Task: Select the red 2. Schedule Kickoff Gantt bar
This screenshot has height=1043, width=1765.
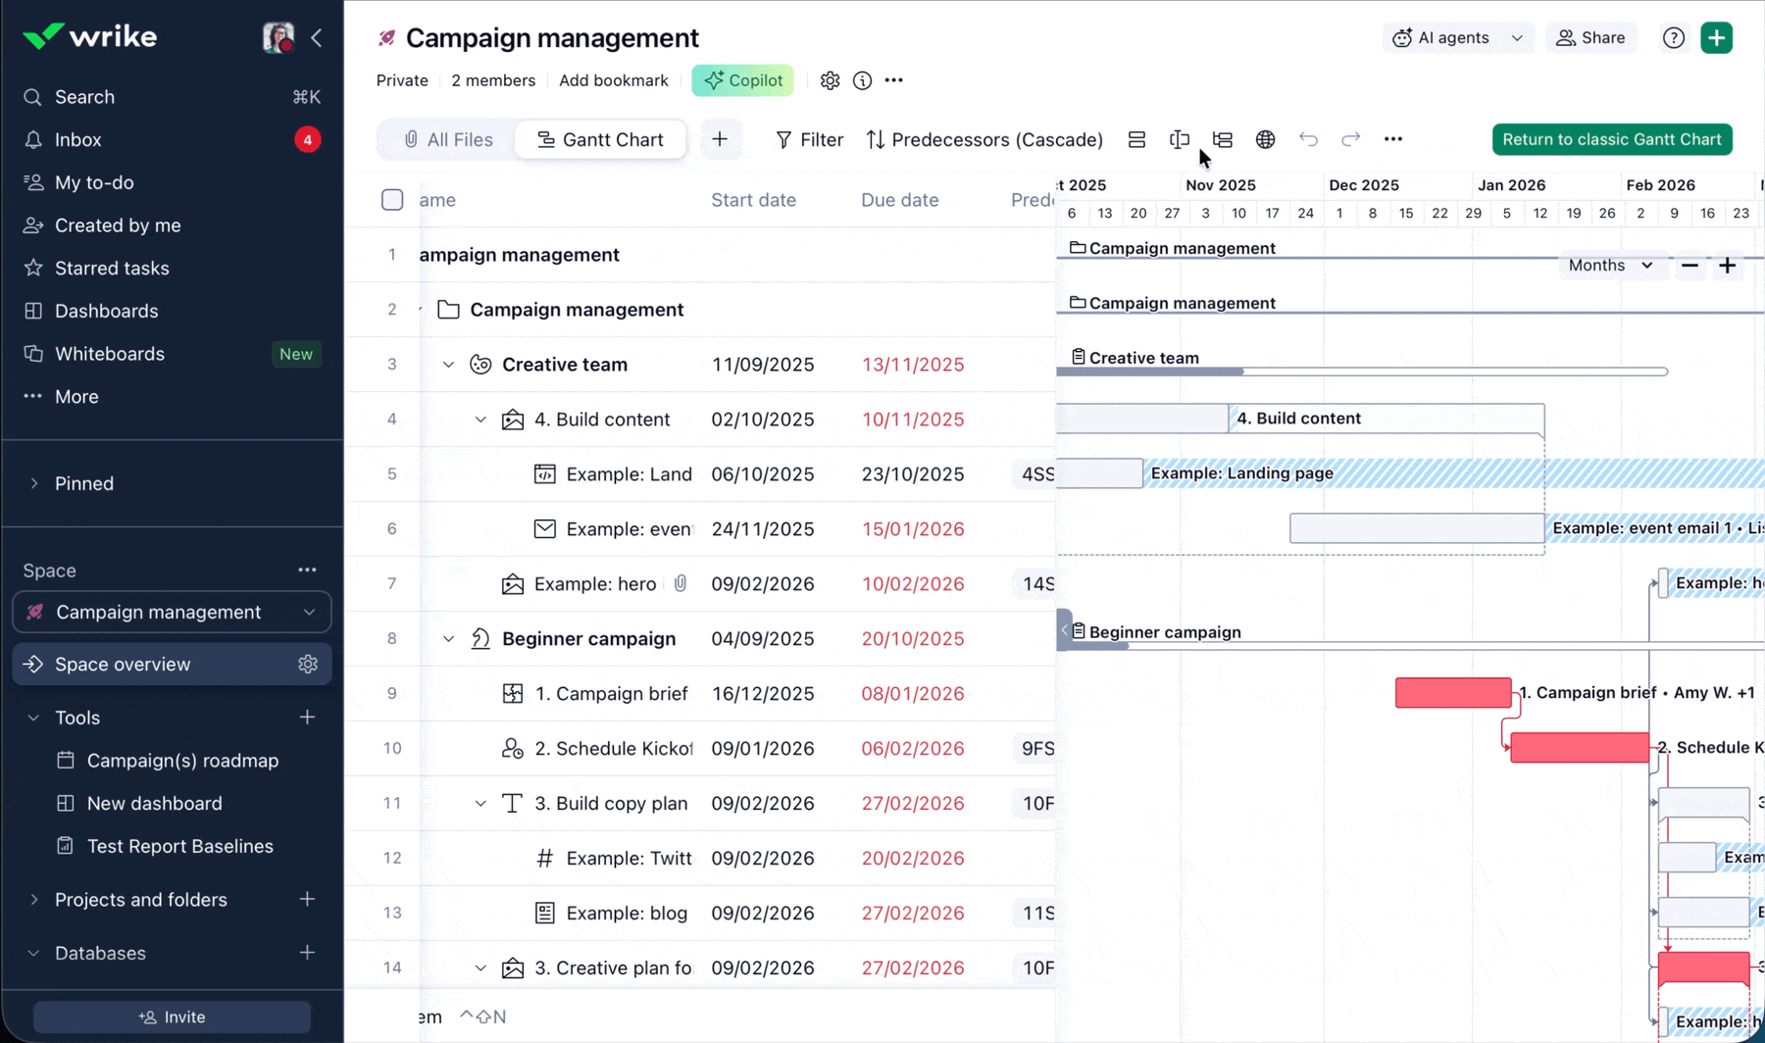Action: (1580, 748)
